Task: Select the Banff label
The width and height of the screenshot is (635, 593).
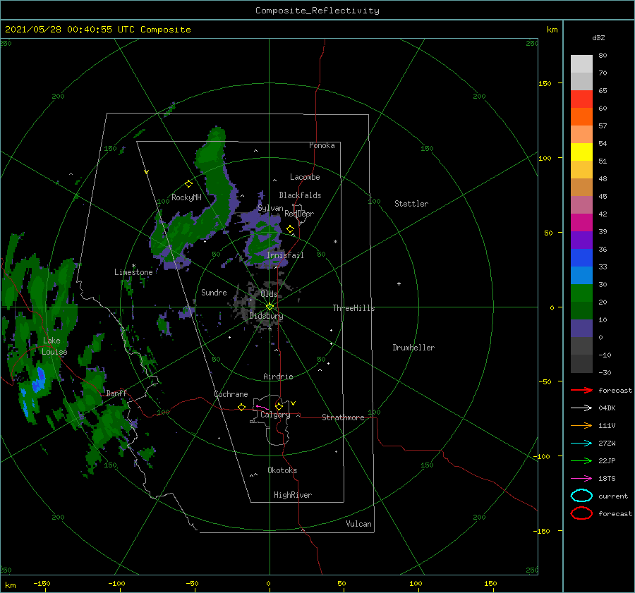Action: point(116,393)
